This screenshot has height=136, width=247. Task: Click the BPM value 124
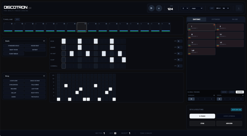click(170, 9)
